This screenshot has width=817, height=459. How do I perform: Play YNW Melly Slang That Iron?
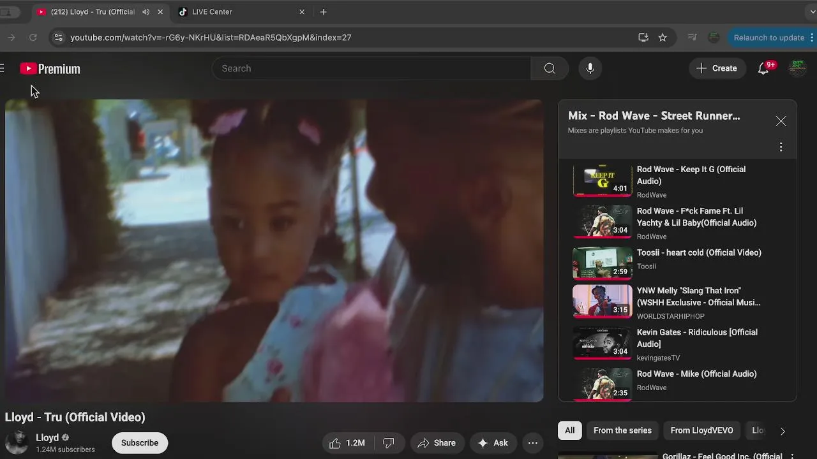(x=677, y=302)
